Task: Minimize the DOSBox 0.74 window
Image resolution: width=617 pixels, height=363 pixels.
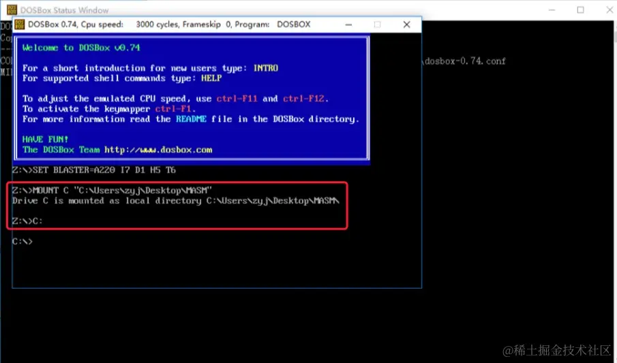Action: (348, 25)
